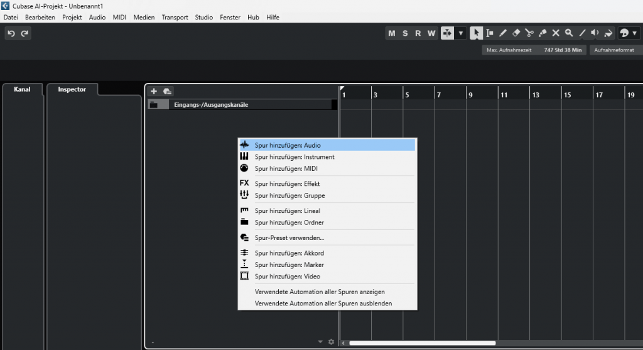Image resolution: width=643 pixels, height=350 pixels.
Task: Select the Line tool
Action: 582,33
